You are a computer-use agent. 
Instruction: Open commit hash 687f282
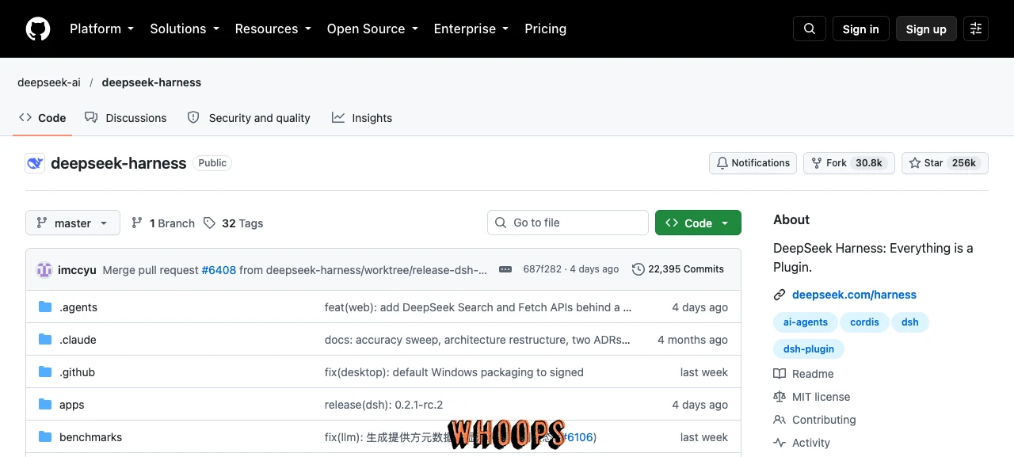pyautogui.click(x=543, y=269)
